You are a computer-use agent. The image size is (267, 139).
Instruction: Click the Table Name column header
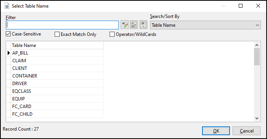[57, 45]
